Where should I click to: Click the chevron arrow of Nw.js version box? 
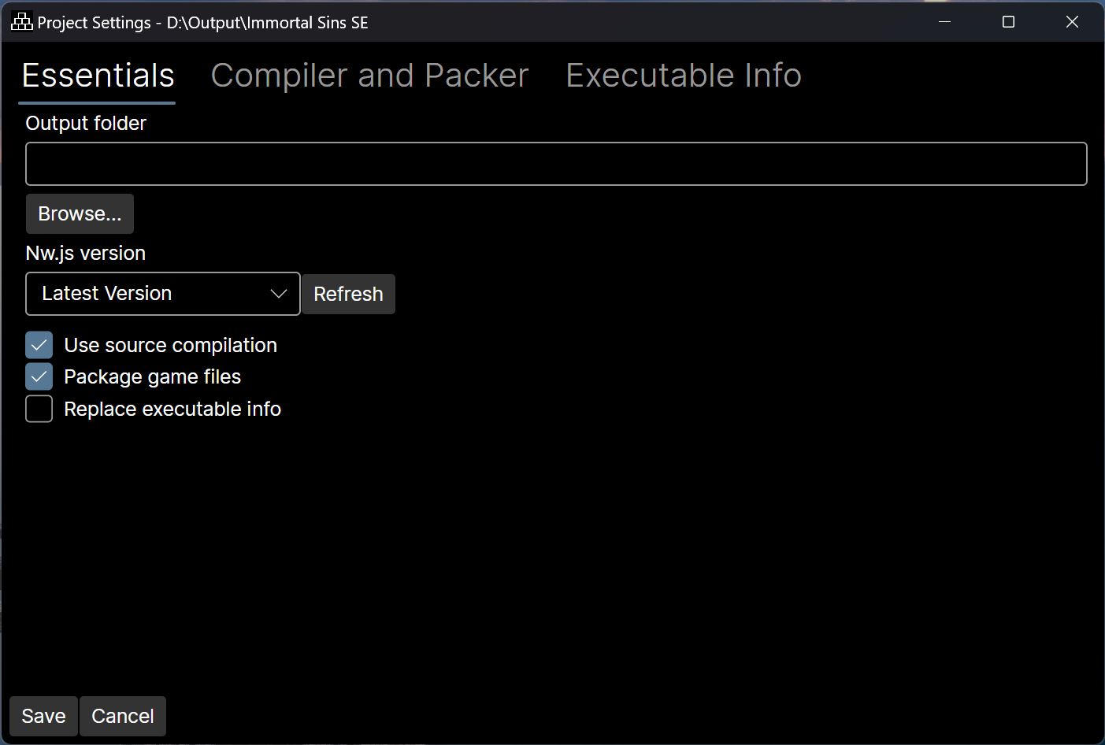tap(278, 294)
